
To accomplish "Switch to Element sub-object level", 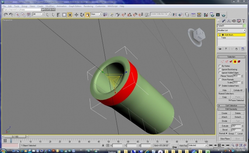I will (x=239, y=62).
